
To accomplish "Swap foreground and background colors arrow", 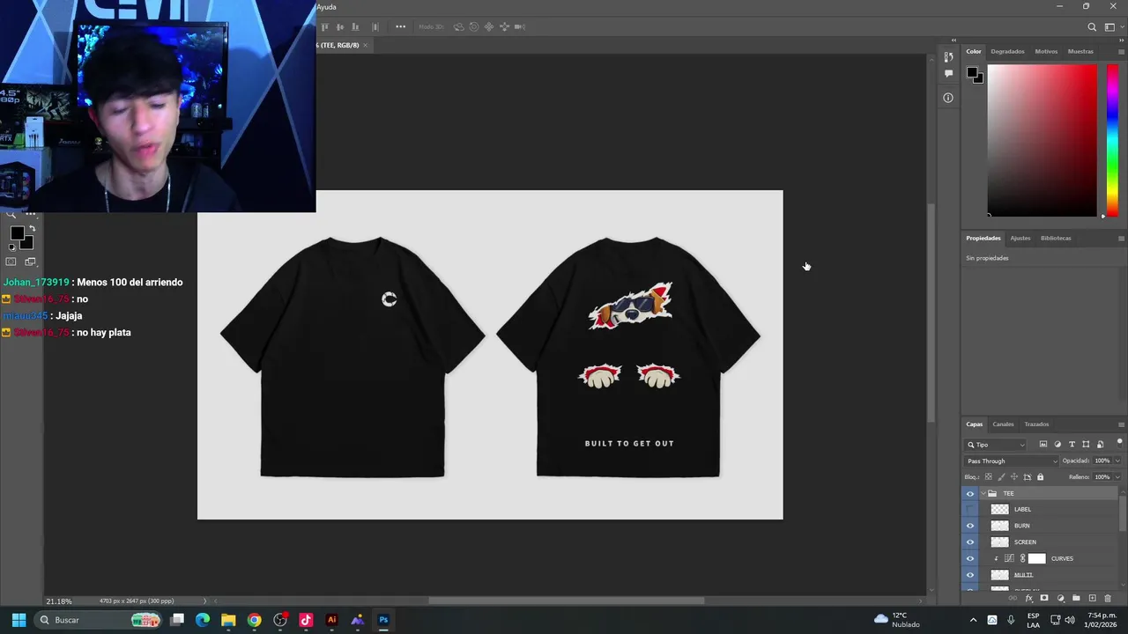I will click(32, 229).
